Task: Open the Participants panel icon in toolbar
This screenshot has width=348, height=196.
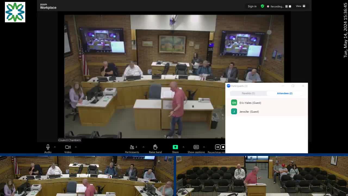Action: click(x=132, y=147)
